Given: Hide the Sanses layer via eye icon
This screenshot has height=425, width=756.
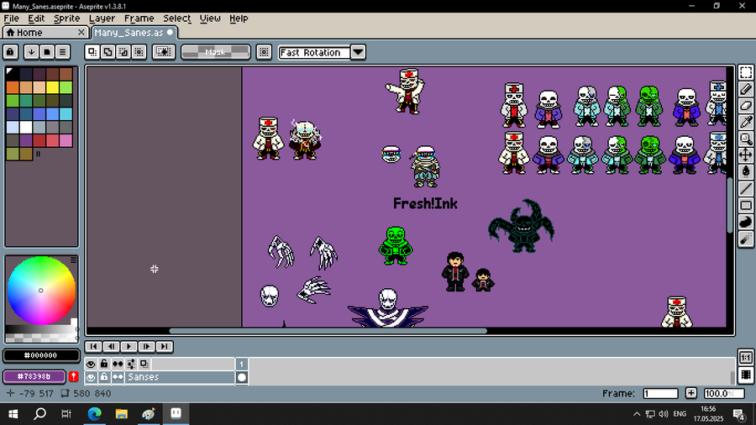Looking at the screenshot, I should [x=91, y=377].
